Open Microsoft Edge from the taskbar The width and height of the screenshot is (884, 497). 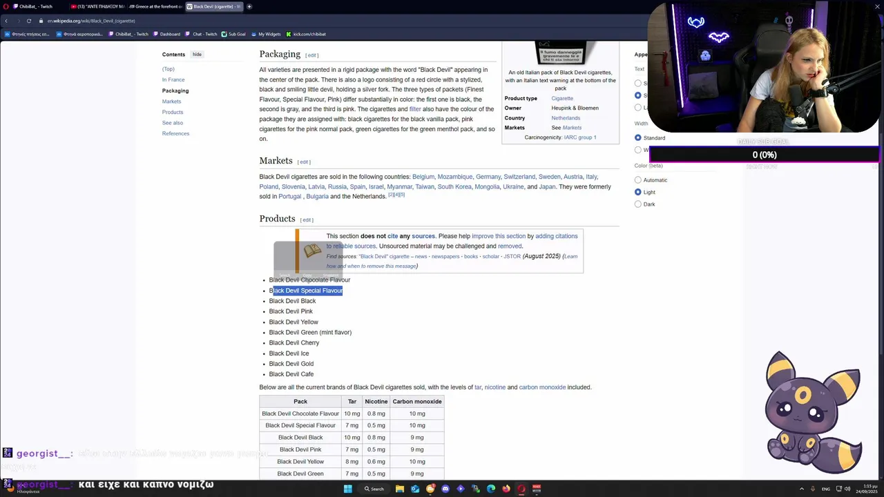[x=491, y=489]
